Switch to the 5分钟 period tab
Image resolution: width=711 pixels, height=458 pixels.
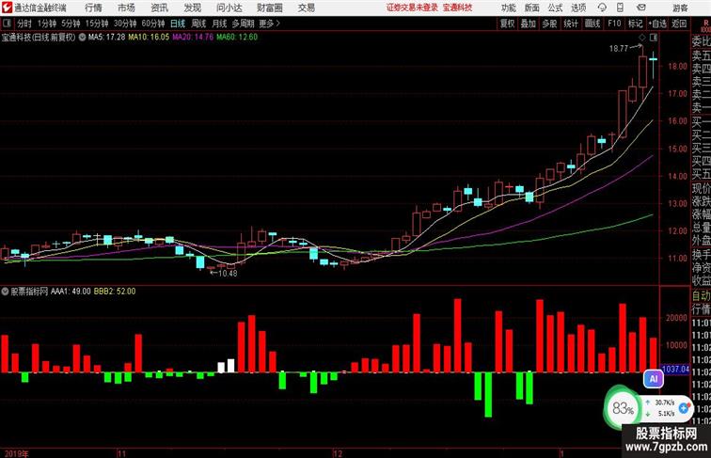[x=71, y=24]
